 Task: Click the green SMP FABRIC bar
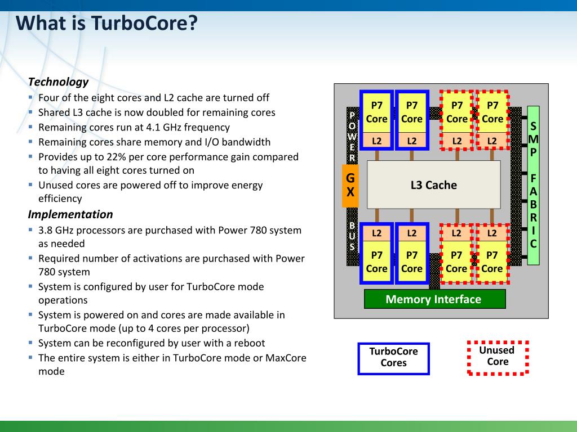pyautogui.click(x=533, y=186)
